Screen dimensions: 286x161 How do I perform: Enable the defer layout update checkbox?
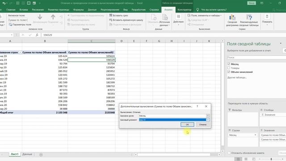(229, 153)
